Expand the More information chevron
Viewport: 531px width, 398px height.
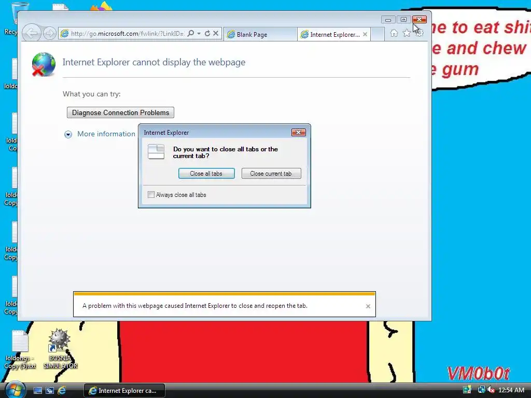coord(68,134)
